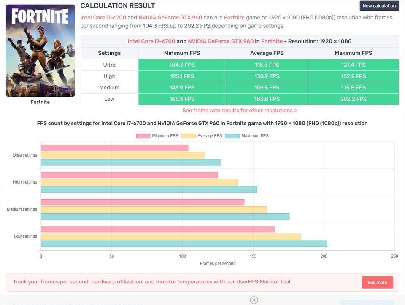Click the Low row label in table
This screenshot has width=405, height=305.
110,99
